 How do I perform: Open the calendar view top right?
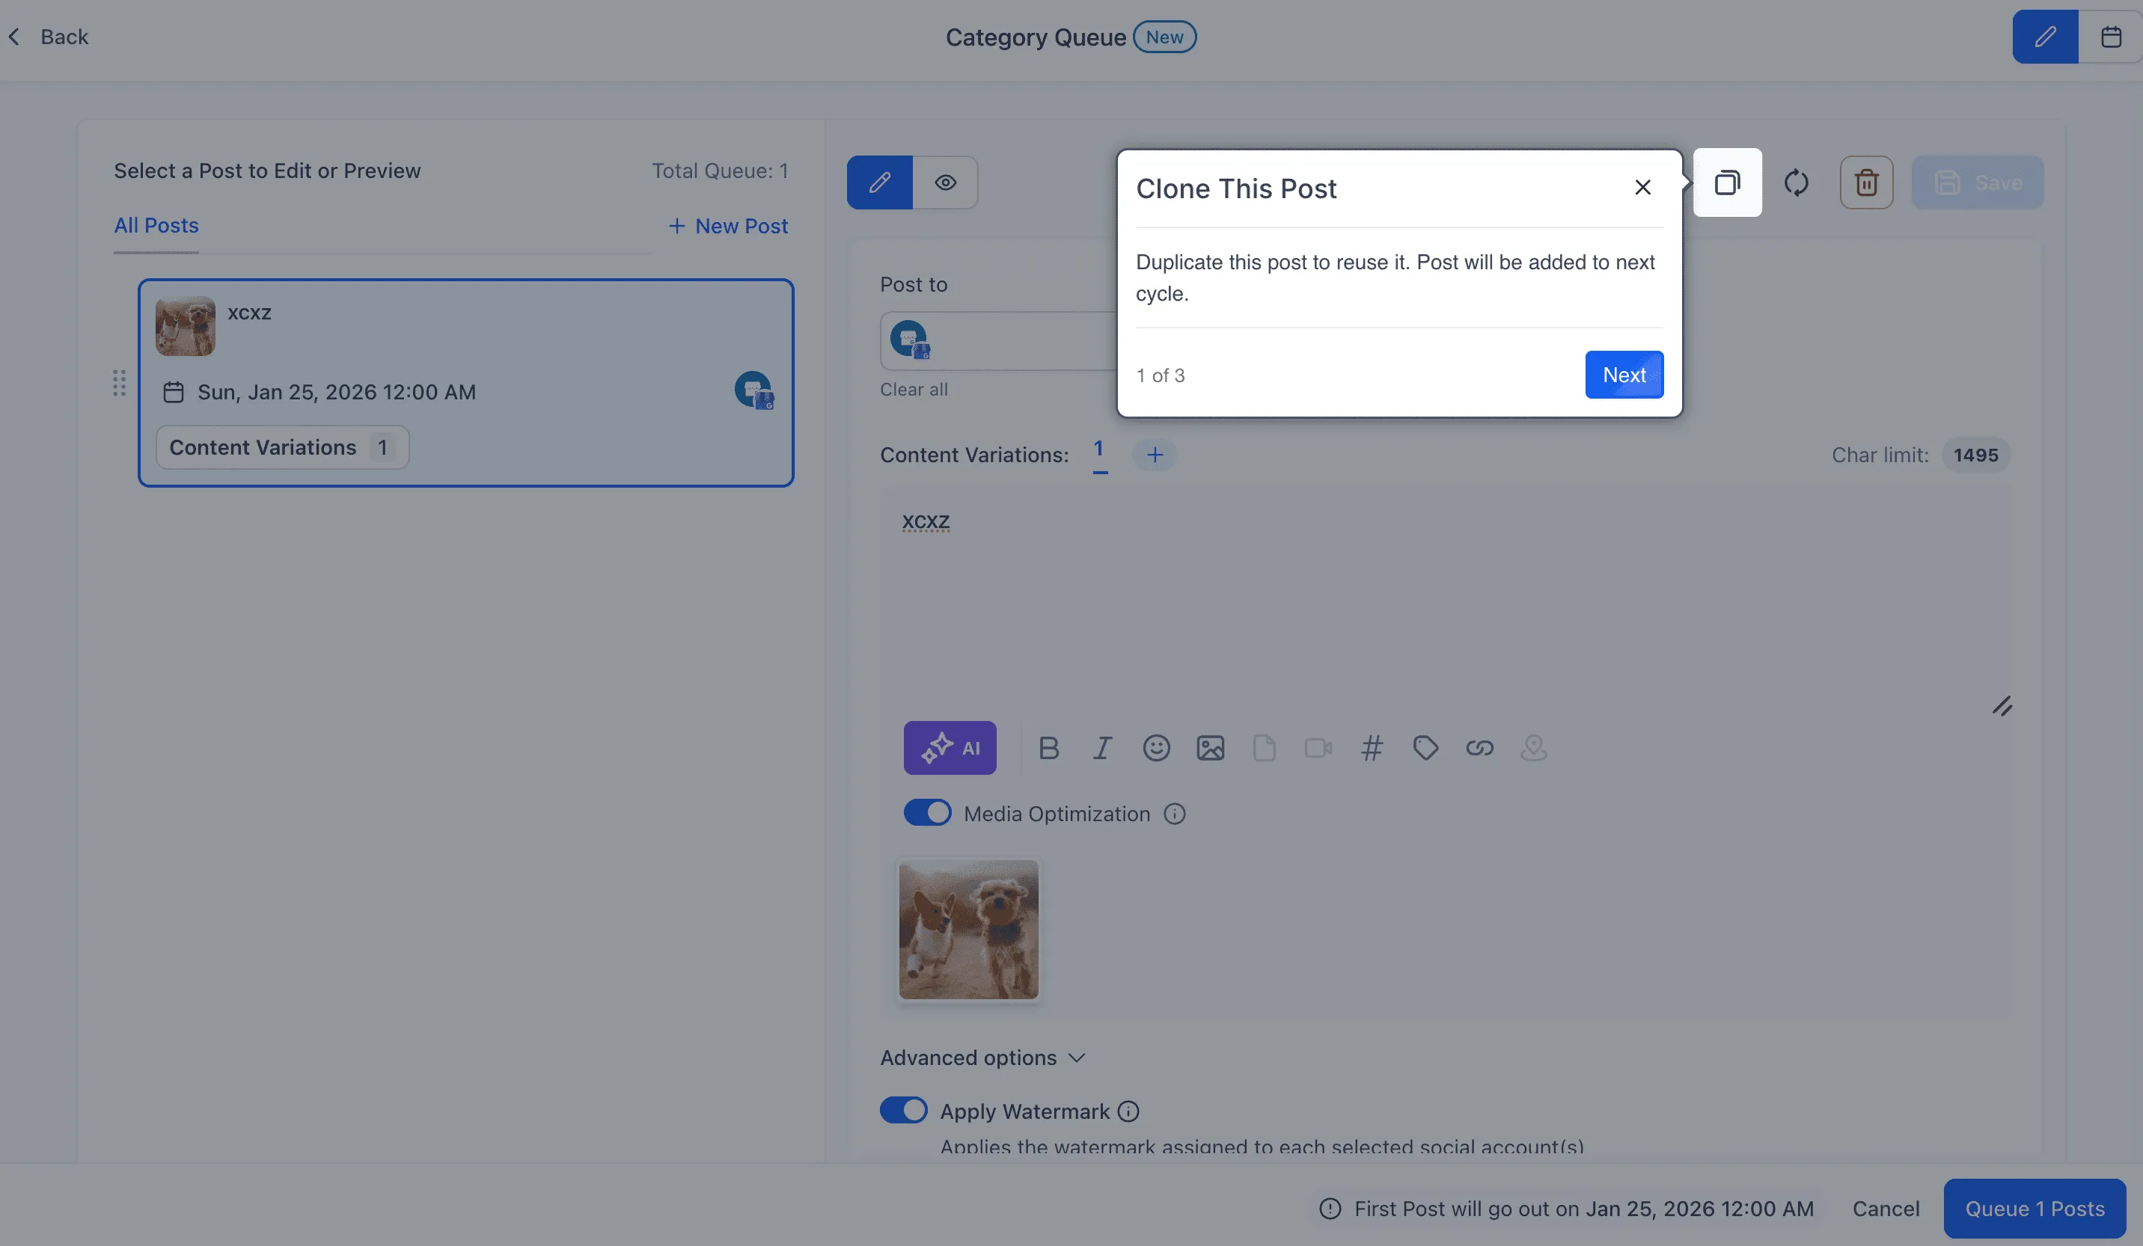(2112, 37)
